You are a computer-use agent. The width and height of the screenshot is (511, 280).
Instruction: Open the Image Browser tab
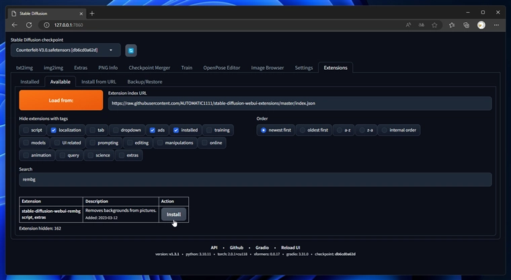coord(267,68)
